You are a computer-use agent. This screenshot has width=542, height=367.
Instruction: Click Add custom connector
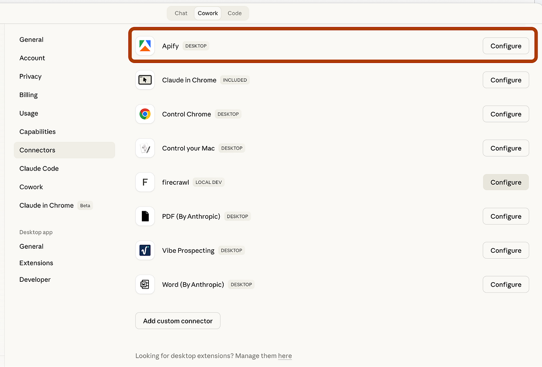[x=177, y=321]
